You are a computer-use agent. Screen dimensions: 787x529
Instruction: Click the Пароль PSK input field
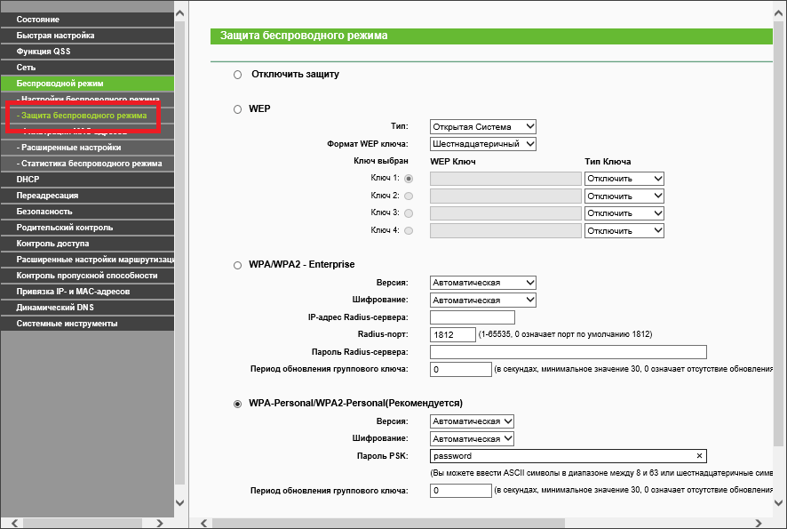[x=560, y=456]
